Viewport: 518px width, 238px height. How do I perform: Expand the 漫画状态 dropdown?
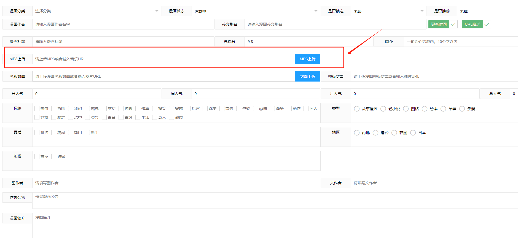point(256,11)
